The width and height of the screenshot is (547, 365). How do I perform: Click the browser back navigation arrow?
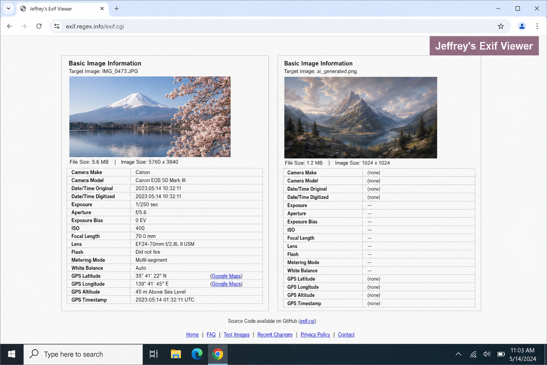9,26
